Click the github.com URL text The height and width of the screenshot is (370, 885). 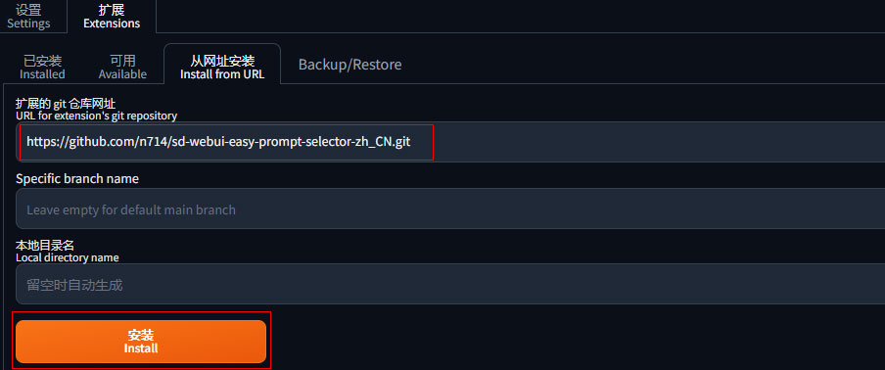218,142
